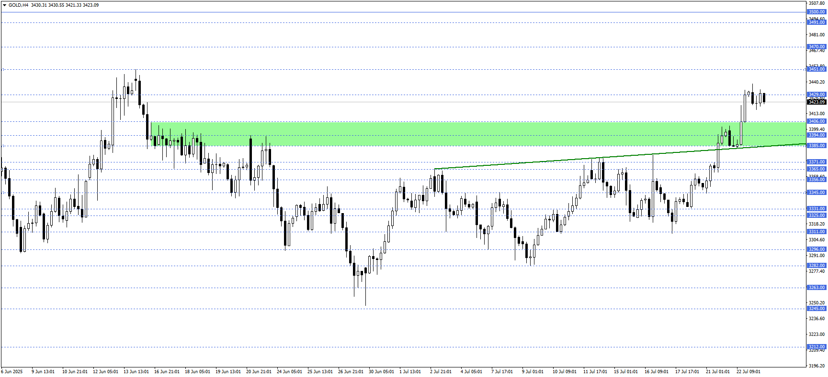
Task: Click the 21 Jul 01:01 time label
Action: pyautogui.click(x=718, y=372)
